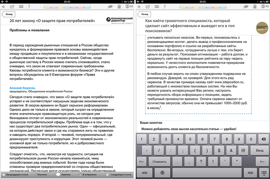Tap the ? key on the keyboard
270x179 pixels.
[x=201, y=162]
